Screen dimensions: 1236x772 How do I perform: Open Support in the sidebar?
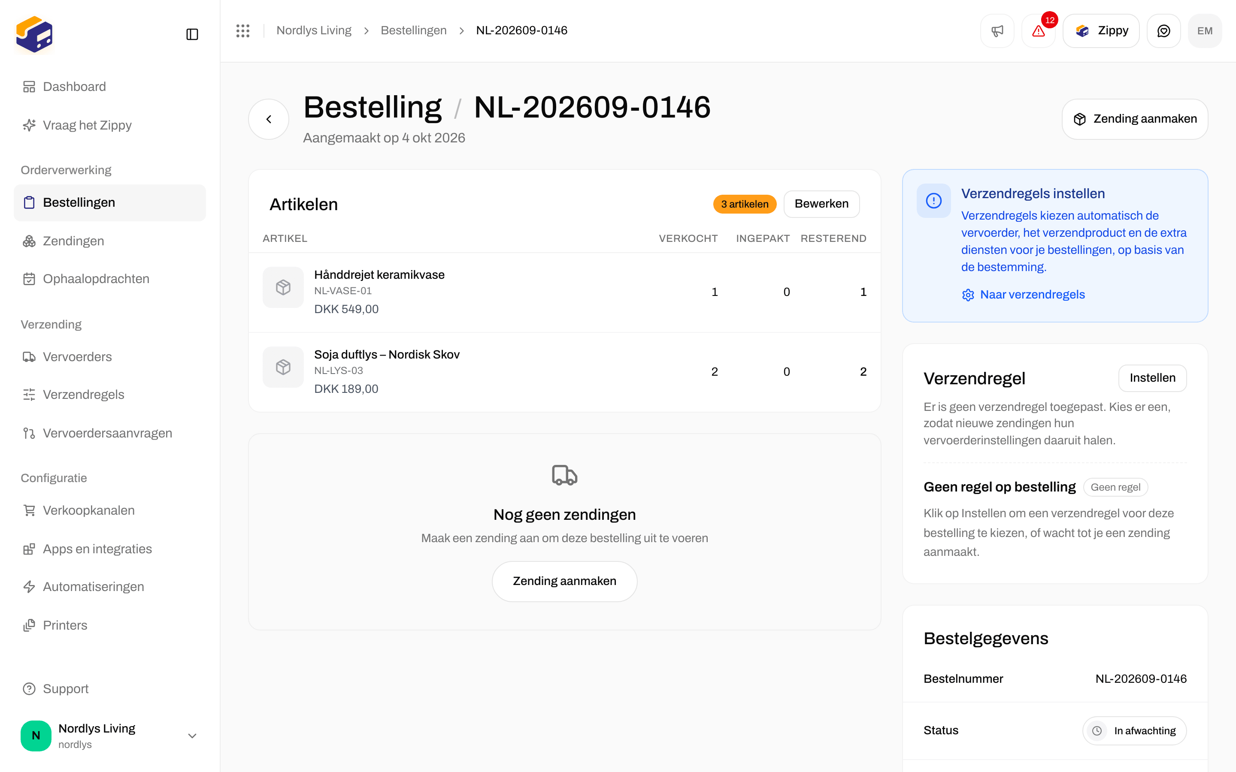pos(110,689)
